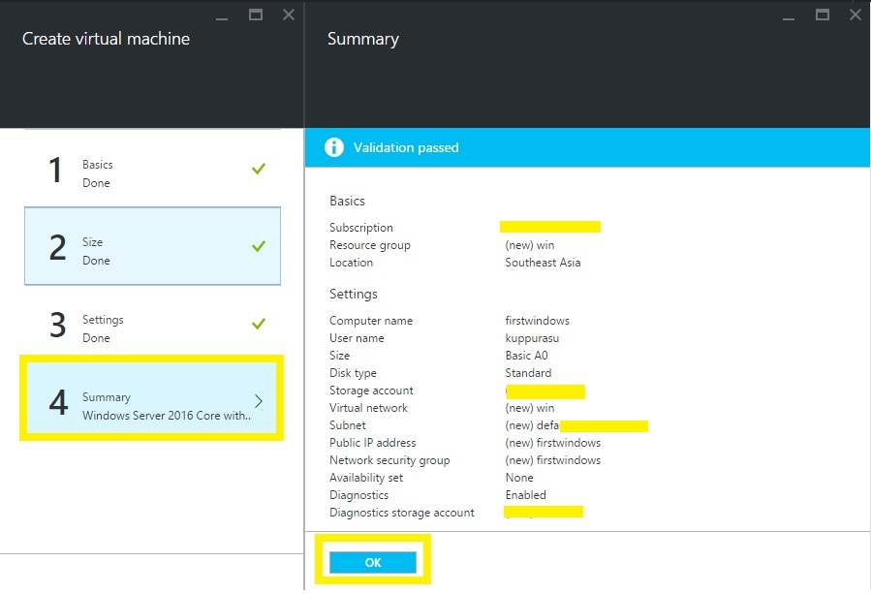Minimize the Summary blade
This screenshot has height=594, width=871.
point(791,16)
